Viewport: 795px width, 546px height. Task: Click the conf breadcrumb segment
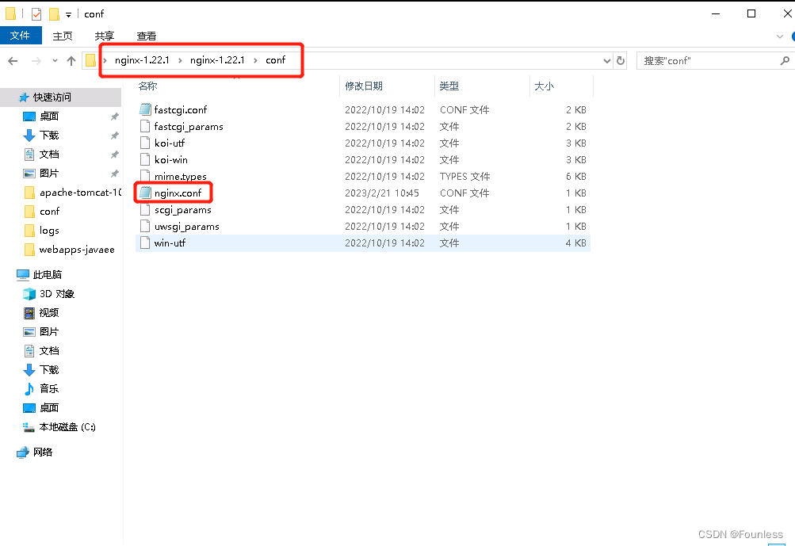[x=275, y=59]
